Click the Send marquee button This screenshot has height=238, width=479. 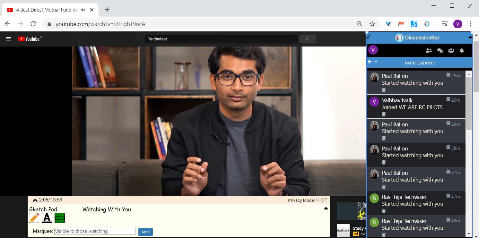[x=145, y=232]
